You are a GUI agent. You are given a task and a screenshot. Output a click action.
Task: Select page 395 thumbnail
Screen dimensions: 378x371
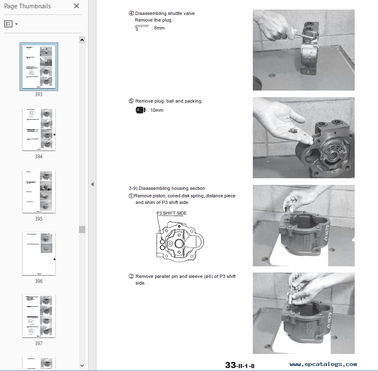(39, 191)
